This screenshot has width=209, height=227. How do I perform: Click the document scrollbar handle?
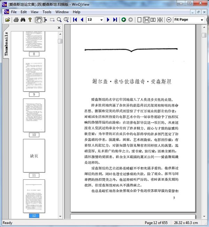(204, 35)
